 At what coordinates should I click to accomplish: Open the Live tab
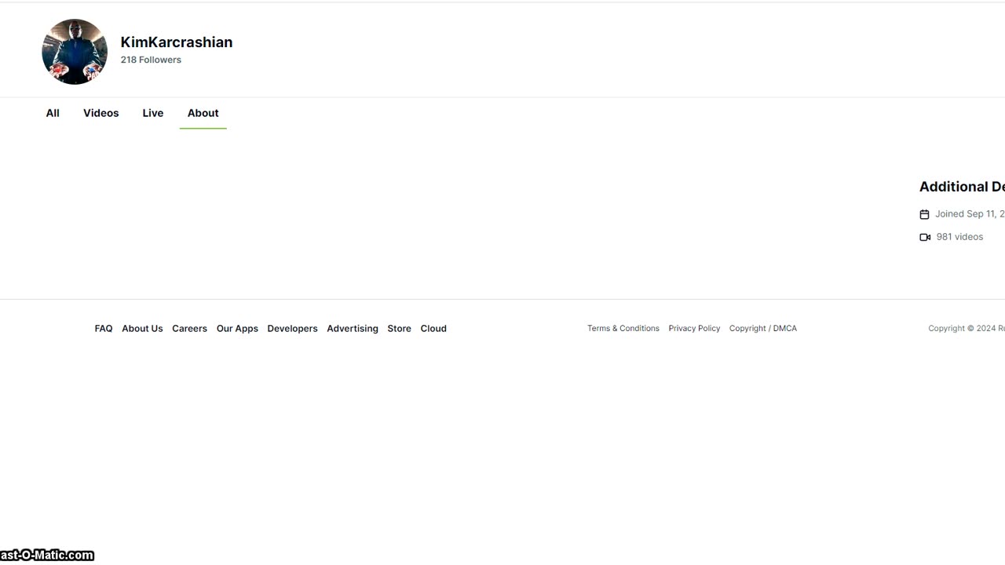[x=153, y=113]
